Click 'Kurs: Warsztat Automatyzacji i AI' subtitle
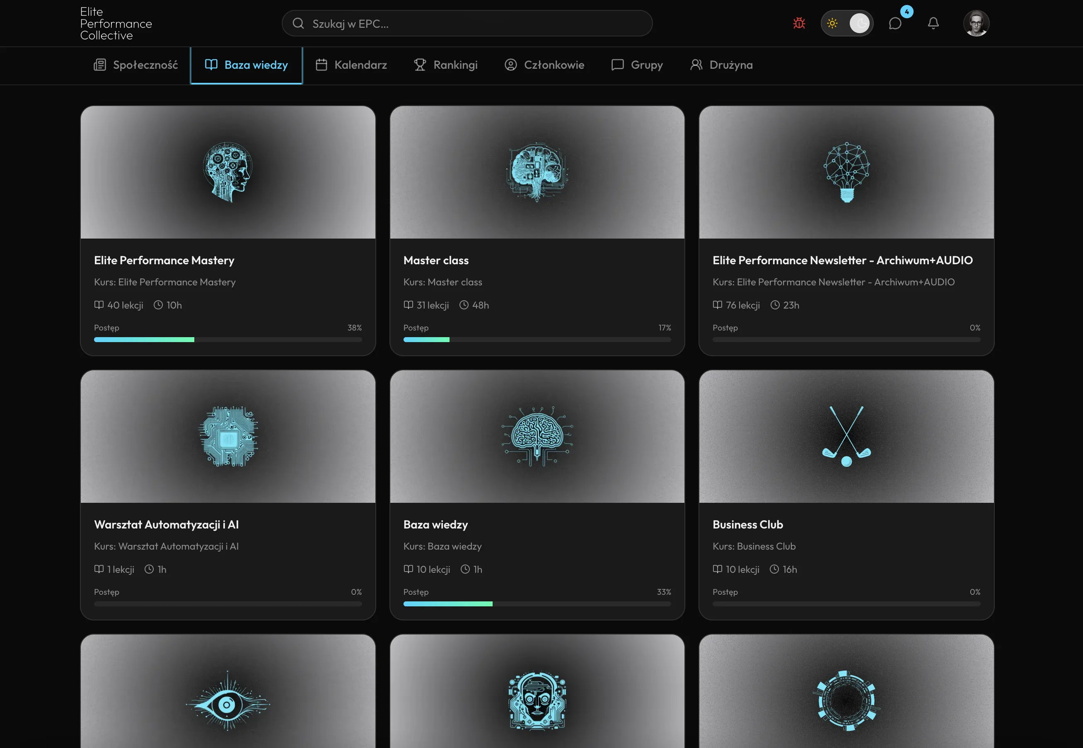Screen dimensions: 1083x748 [x=167, y=546]
